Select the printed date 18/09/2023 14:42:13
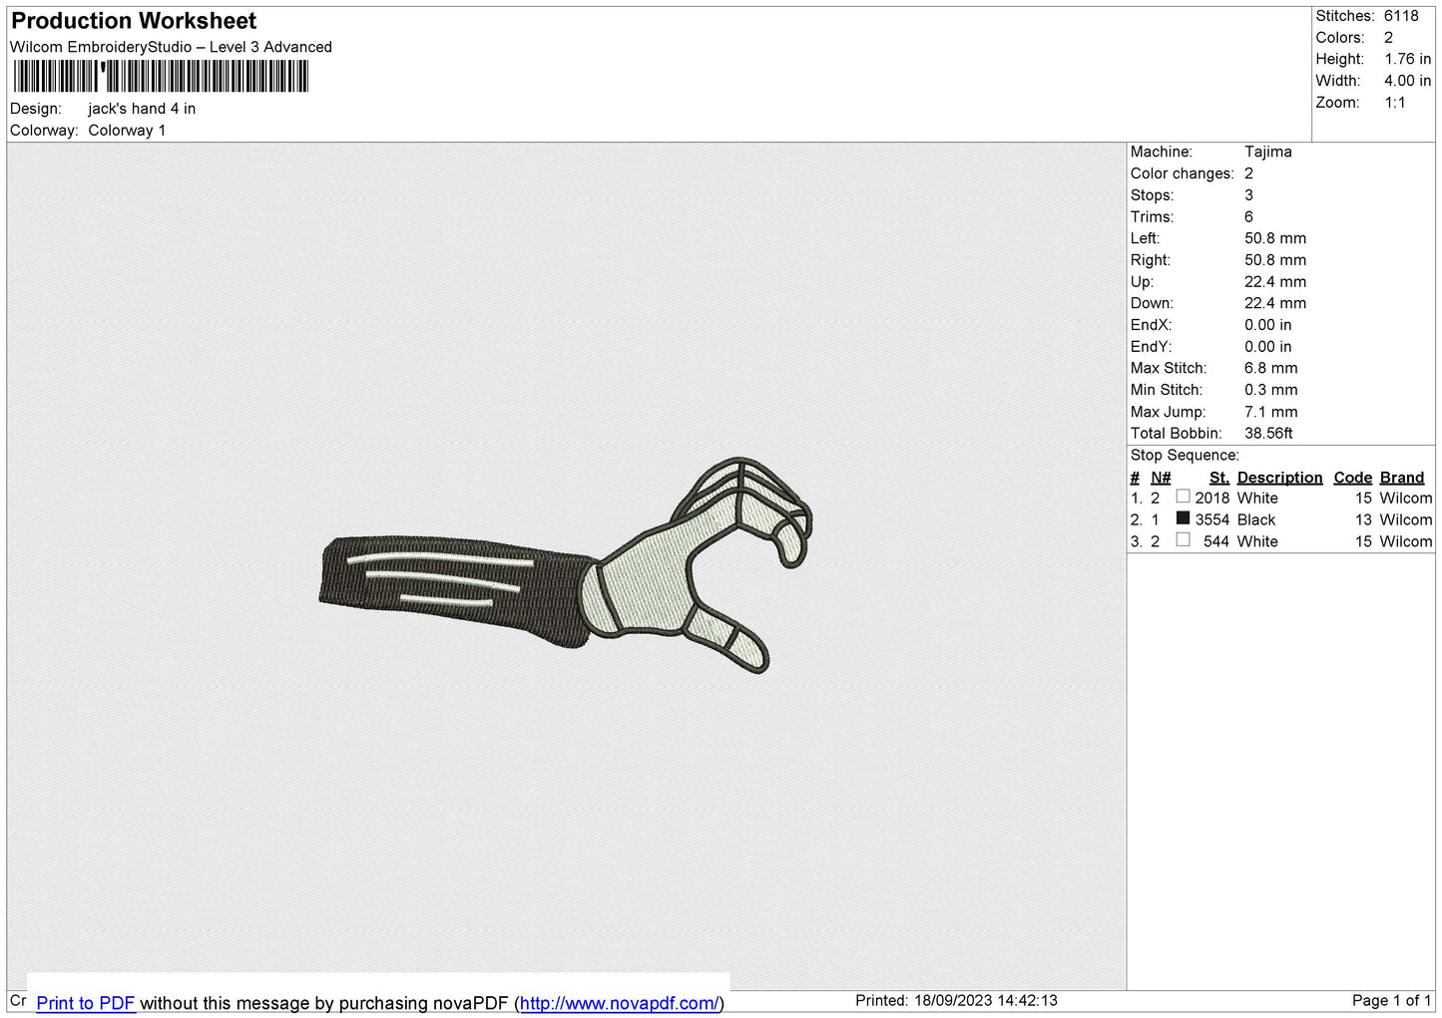Image resolution: width=1442 pixels, height=1018 pixels. pyautogui.click(x=986, y=1000)
